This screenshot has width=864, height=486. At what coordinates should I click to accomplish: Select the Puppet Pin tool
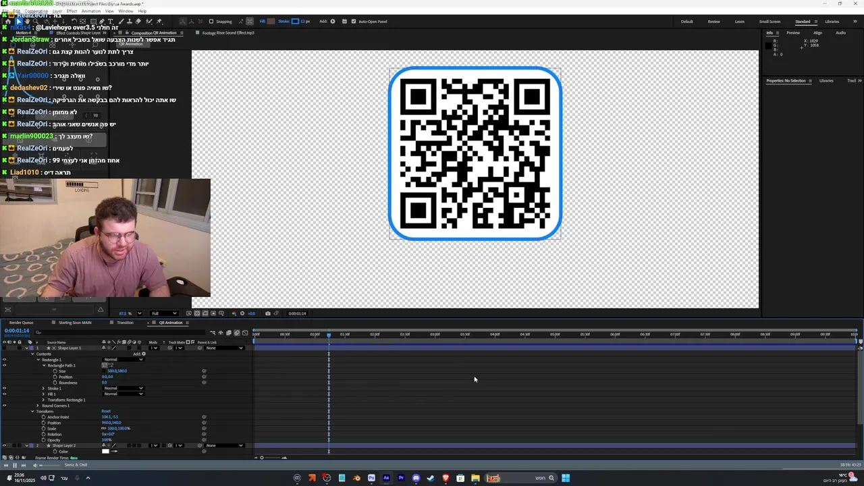(159, 21)
